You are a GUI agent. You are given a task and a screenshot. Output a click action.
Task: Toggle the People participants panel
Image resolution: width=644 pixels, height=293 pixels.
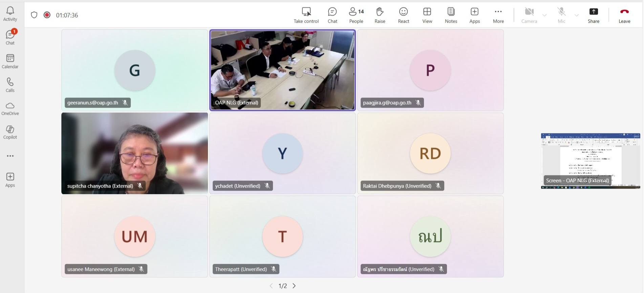[356, 15]
